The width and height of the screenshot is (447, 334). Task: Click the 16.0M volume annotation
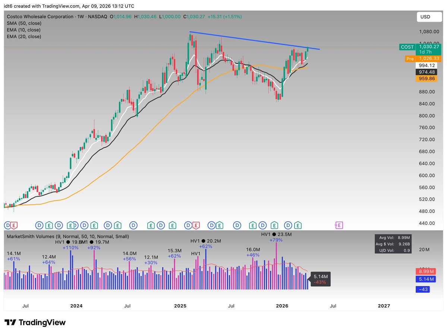point(253,250)
